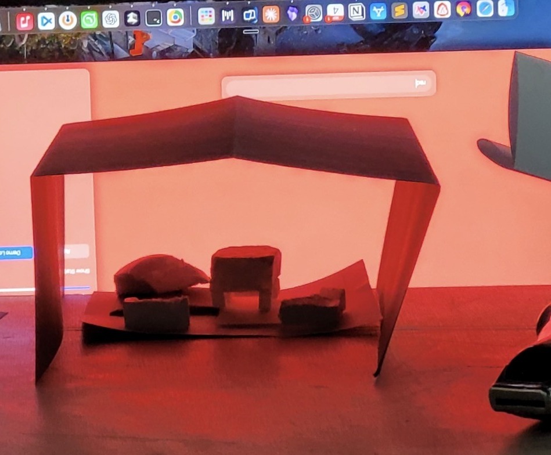
Task: Open the calendar dock icon showing 4
Action: (335, 13)
